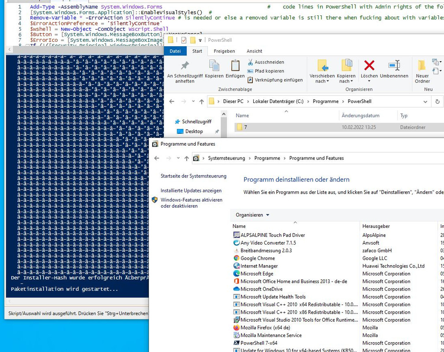Click Systemsteuerung breadcrumb
This screenshot has height=352, width=444.
tap(226, 158)
